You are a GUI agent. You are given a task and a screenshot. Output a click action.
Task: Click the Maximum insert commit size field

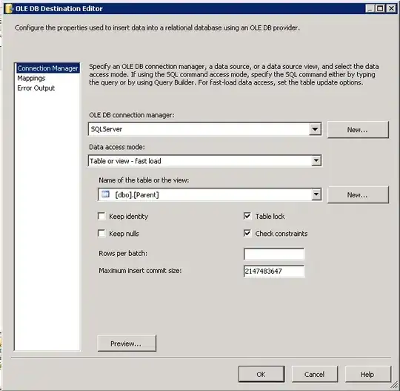point(274,271)
